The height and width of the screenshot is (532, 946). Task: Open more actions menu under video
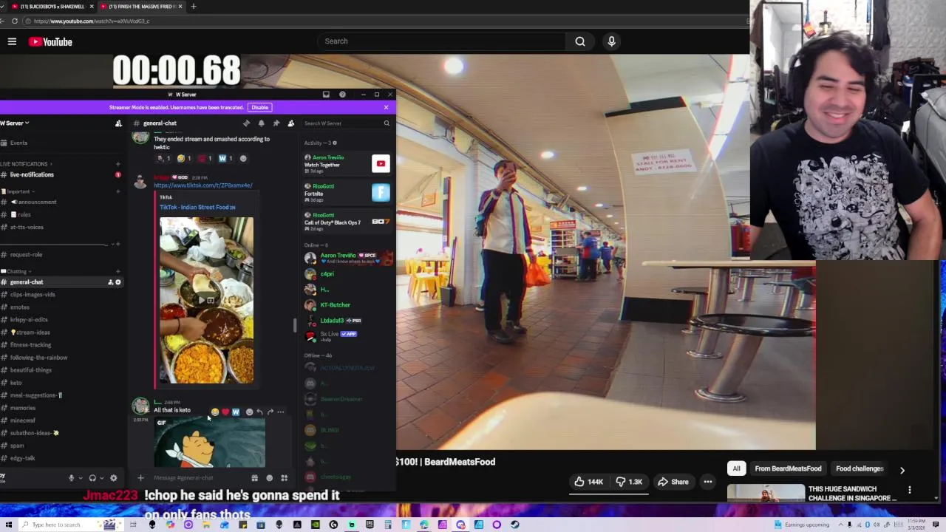coord(707,482)
